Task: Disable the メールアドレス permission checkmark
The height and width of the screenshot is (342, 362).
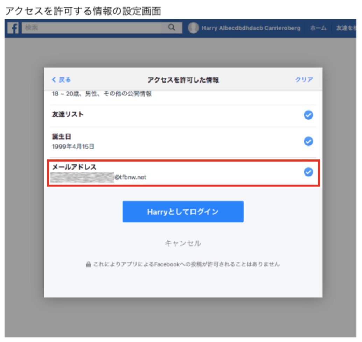Action: (x=308, y=172)
